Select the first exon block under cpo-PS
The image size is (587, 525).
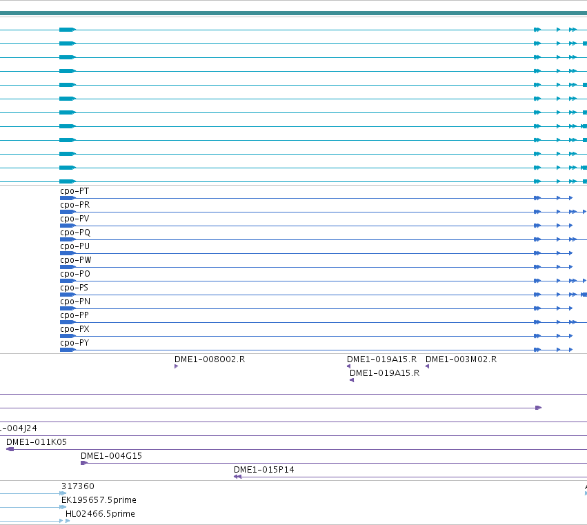pos(68,295)
